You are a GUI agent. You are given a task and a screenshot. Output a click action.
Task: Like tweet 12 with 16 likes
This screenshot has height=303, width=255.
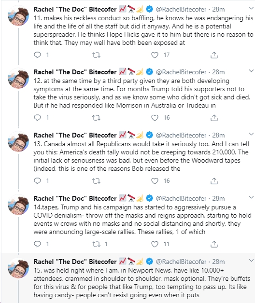click(x=155, y=118)
